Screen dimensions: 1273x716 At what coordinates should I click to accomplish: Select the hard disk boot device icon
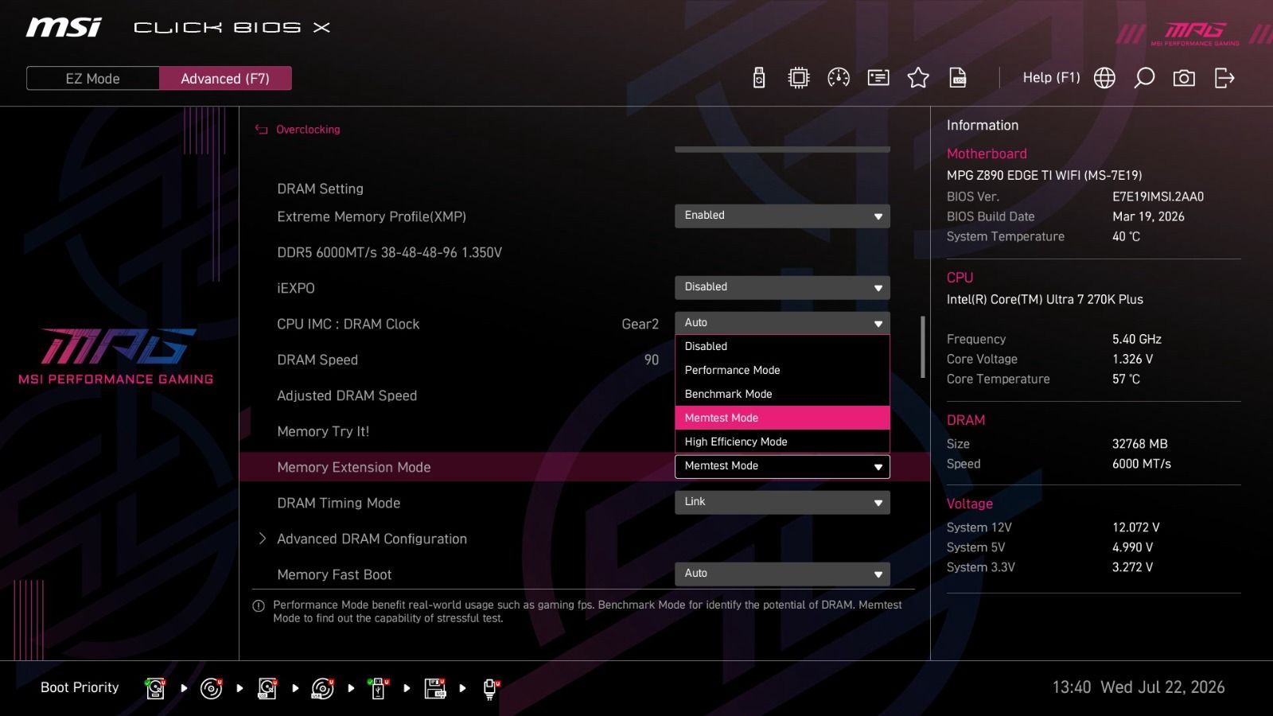[155, 688]
